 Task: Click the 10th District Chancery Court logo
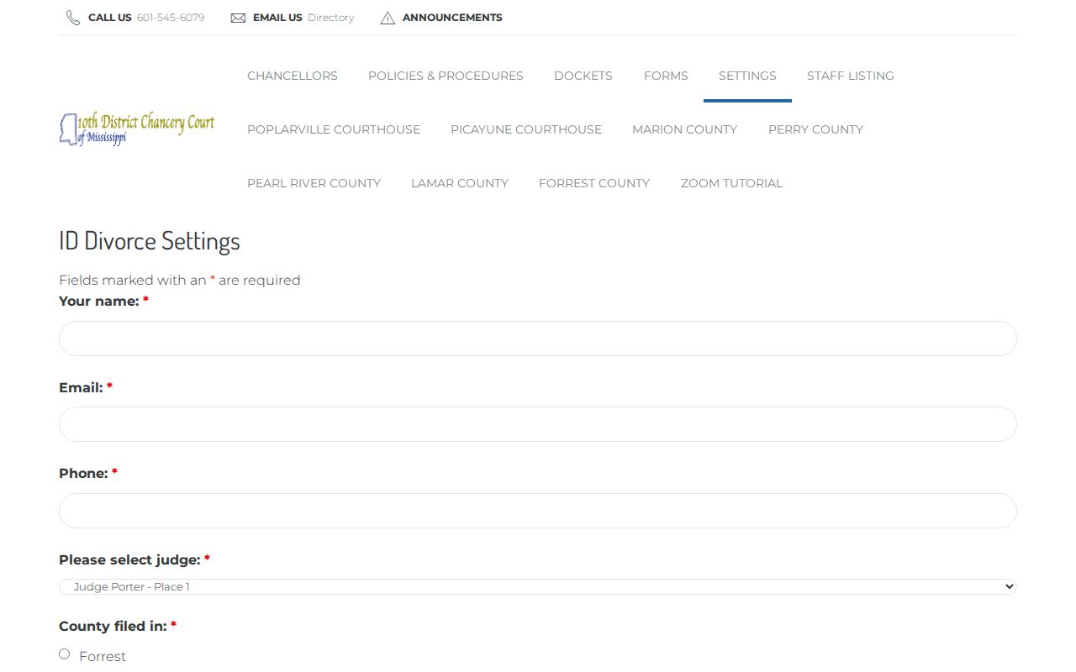click(137, 129)
